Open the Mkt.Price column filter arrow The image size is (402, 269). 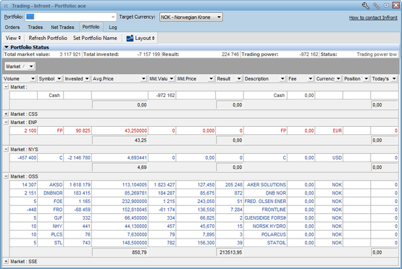tap(211, 79)
